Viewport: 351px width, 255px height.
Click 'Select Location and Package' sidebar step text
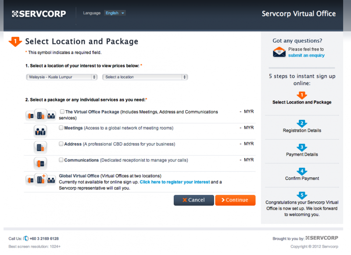point(302,102)
